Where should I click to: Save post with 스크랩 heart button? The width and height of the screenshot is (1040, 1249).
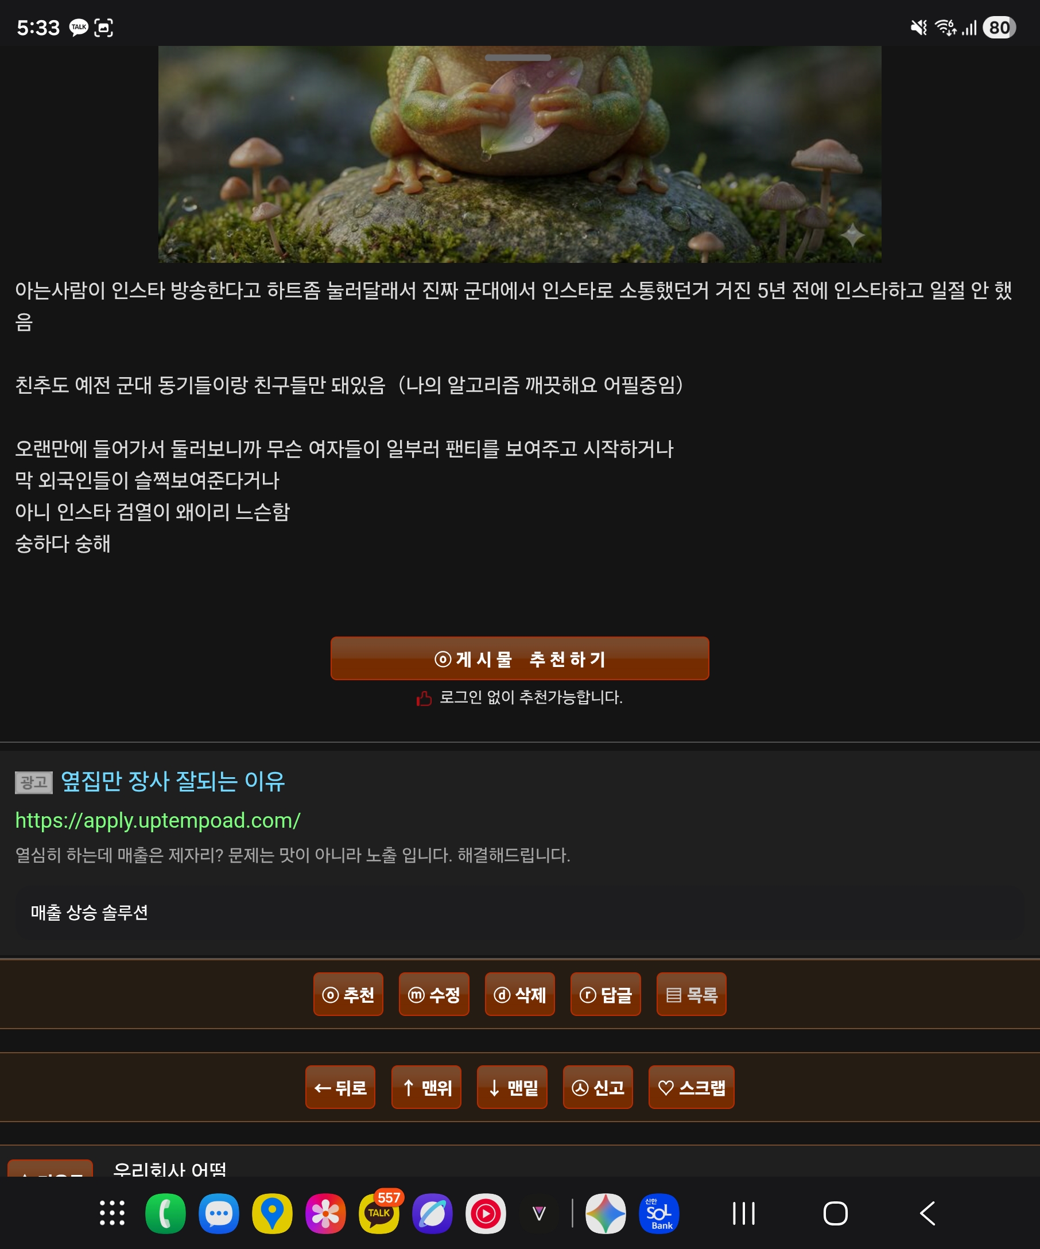[692, 1087]
